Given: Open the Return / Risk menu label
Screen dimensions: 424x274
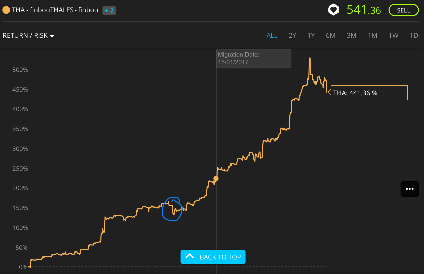Looking at the screenshot, I should pos(25,35).
